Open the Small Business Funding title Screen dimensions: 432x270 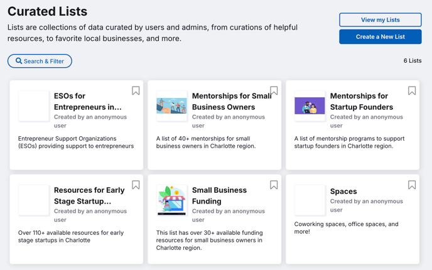219,196
